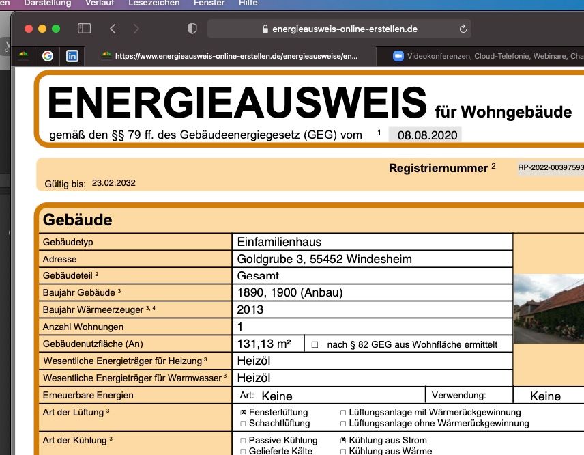Click the building photo thumbnail

[x=549, y=309]
